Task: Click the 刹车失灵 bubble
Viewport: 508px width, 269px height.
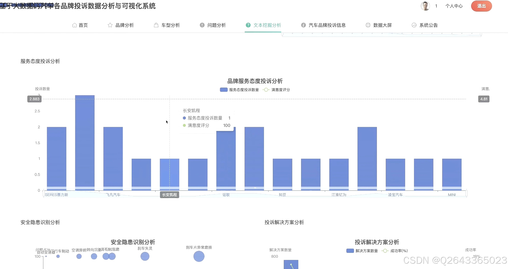Action: tap(145, 256)
